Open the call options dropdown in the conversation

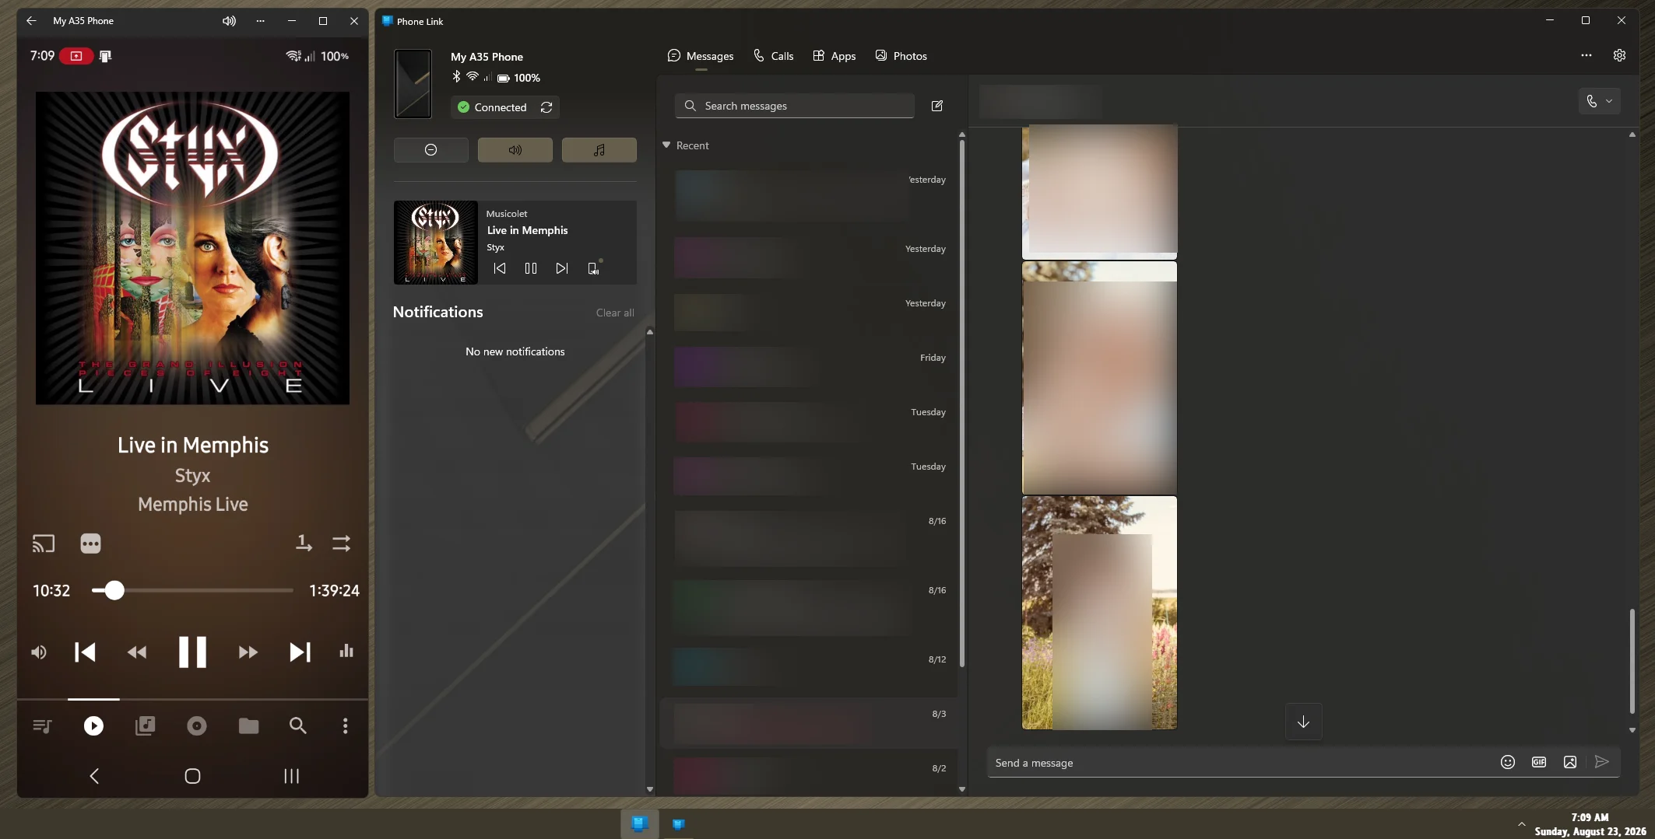point(1599,101)
